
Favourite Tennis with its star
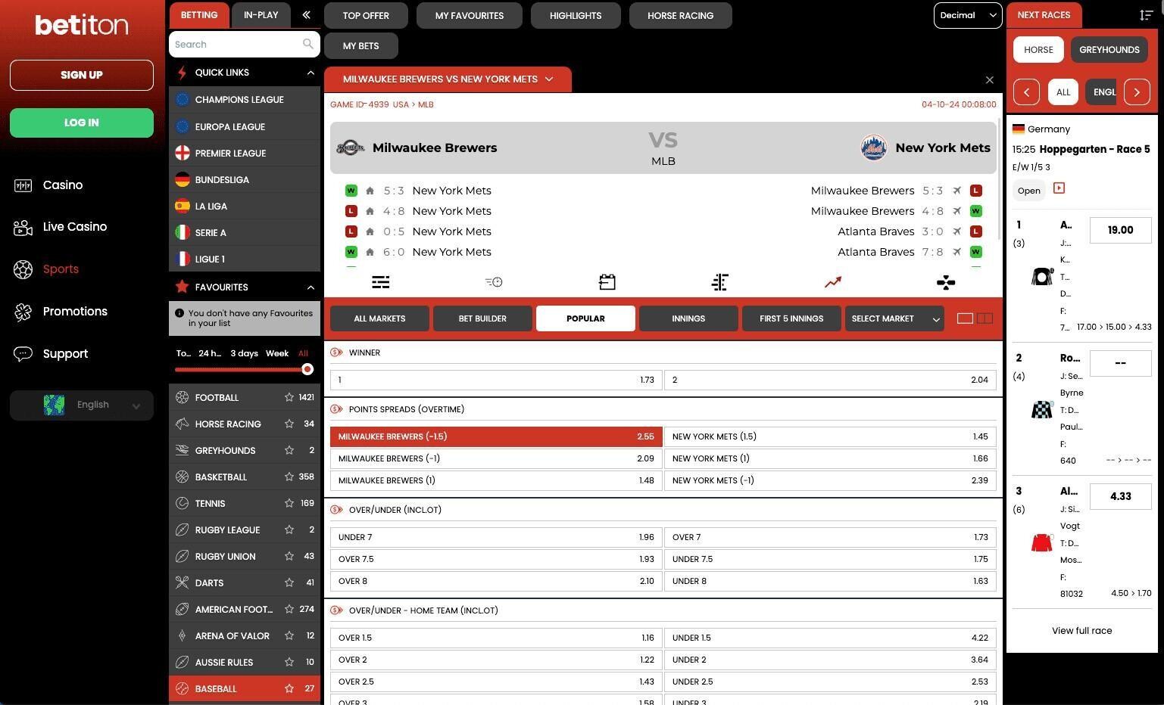(x=289, y=503)
